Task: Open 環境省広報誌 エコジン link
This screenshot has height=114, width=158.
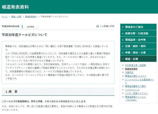Action: point(136,76)
